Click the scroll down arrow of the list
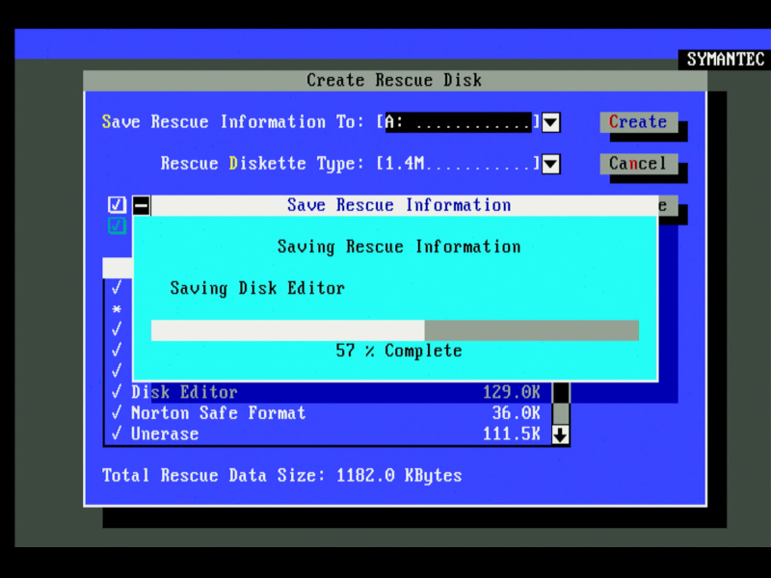Screen dimensions: 771x578 561,434
